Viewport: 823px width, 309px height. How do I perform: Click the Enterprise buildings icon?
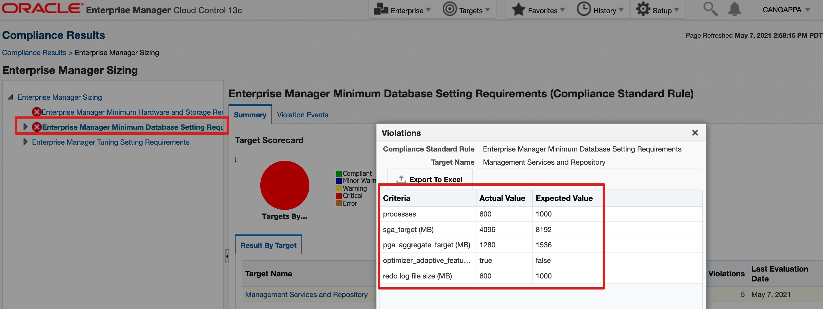(x=381, y=9)
